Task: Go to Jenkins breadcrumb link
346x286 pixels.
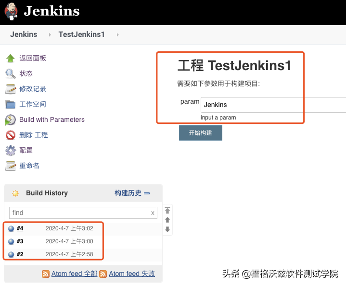Action: click(24, 35)
